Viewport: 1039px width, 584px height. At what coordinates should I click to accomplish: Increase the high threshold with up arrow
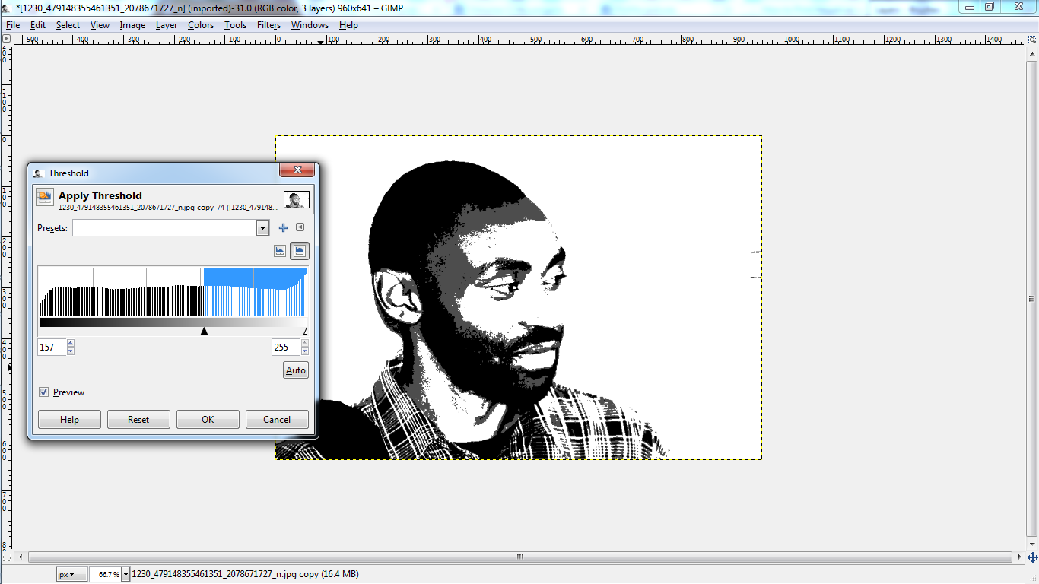(305, 344)
